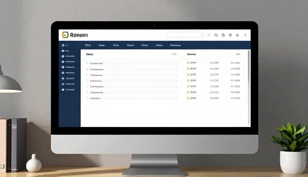
Task: Click the orange icon in the fourth table row
Action: (x=188, y=80)
